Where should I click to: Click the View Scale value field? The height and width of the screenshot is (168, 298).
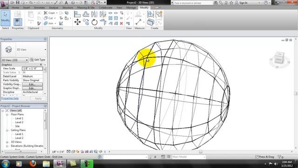(32, 69)
